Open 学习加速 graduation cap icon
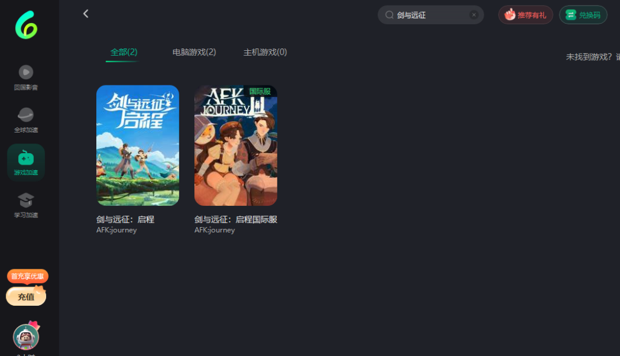This screenshot has width=620, height=356. pos(26,200)
